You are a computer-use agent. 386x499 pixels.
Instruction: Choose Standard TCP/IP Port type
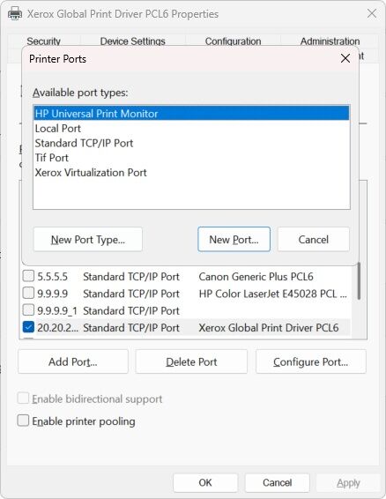[191, 143]
